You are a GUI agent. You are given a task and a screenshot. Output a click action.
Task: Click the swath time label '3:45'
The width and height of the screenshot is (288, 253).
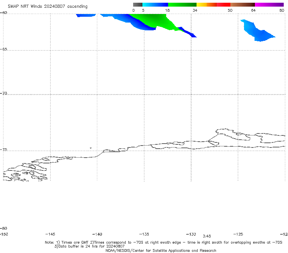coord(207,236)
